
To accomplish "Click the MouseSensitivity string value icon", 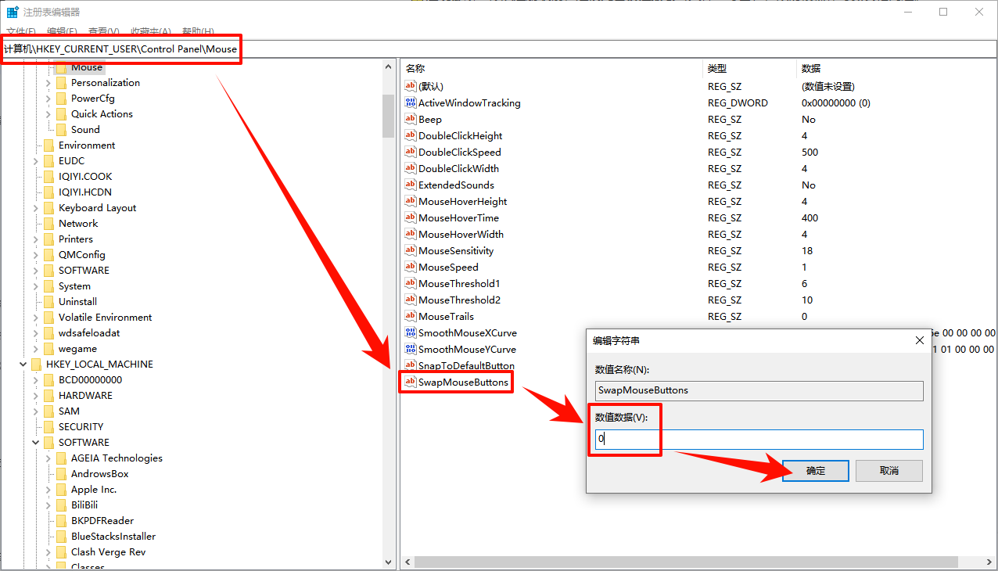I will pos(411,250).
